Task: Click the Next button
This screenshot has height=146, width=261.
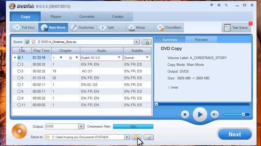Action: pyautogui.click(x=235, y=134)
